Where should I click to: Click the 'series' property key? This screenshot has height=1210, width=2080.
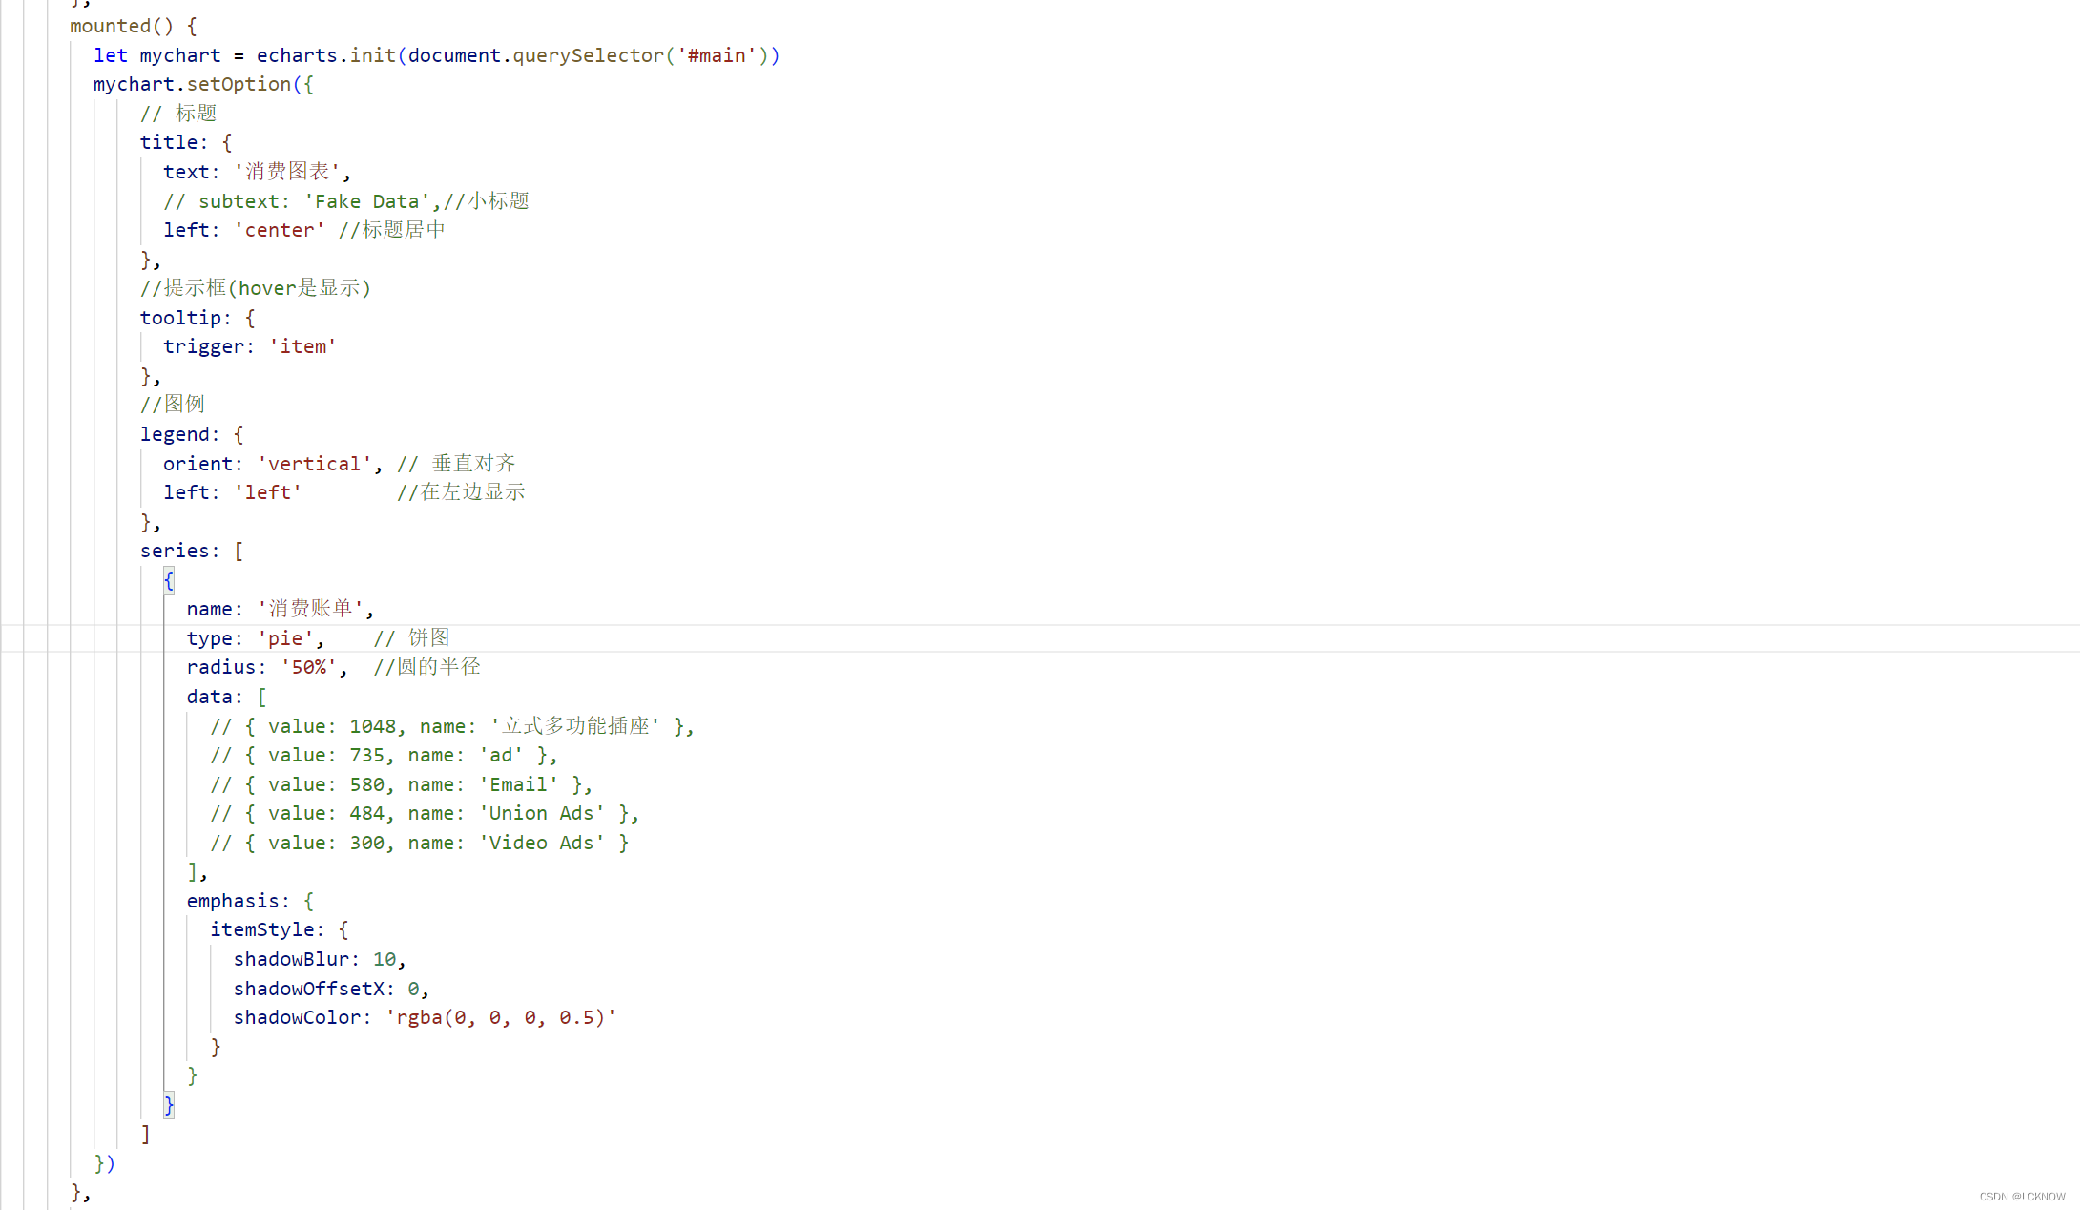pos(174,551)
